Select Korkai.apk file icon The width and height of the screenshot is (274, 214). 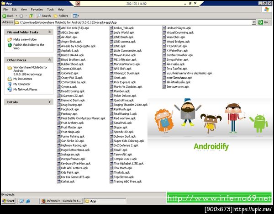(x=59, y=182)
